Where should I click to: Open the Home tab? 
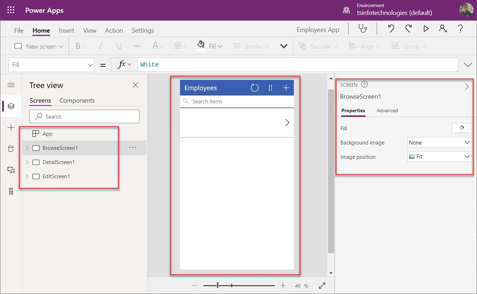tap(41, 30)
